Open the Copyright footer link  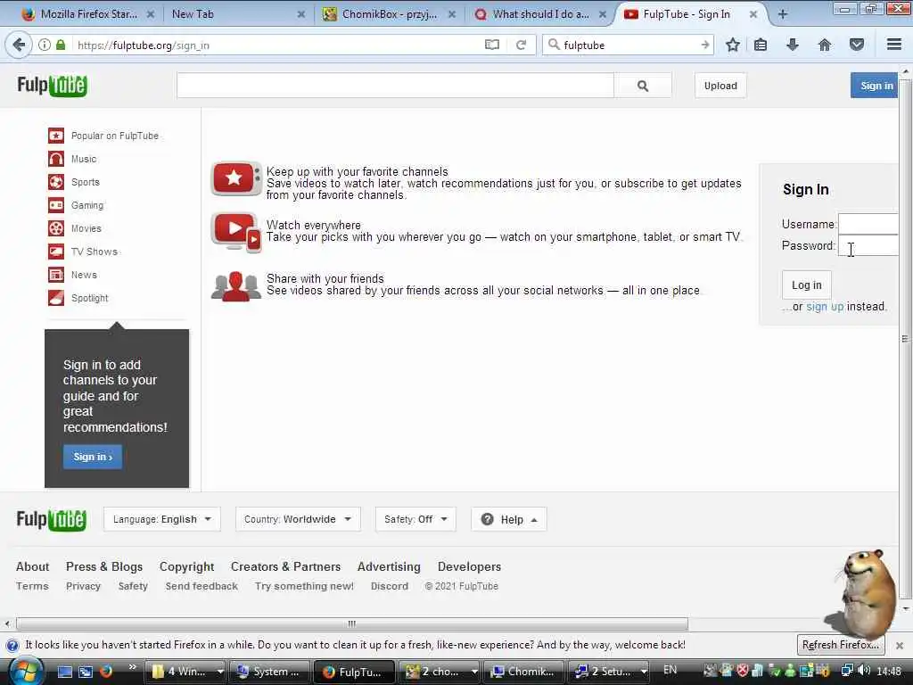coord(187,566)
